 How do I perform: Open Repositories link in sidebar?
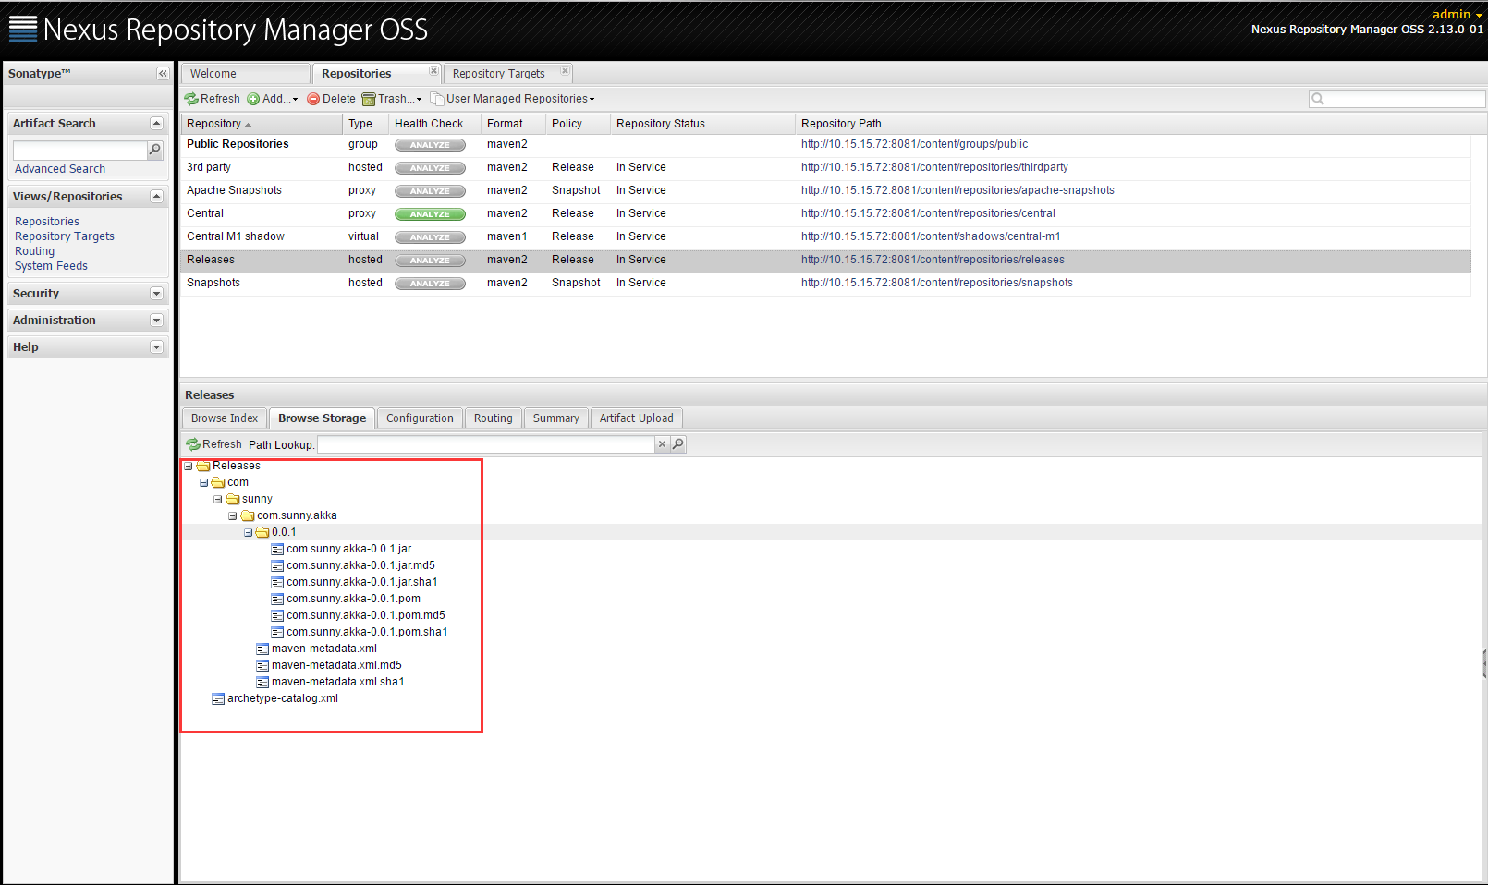click(47, 222)
